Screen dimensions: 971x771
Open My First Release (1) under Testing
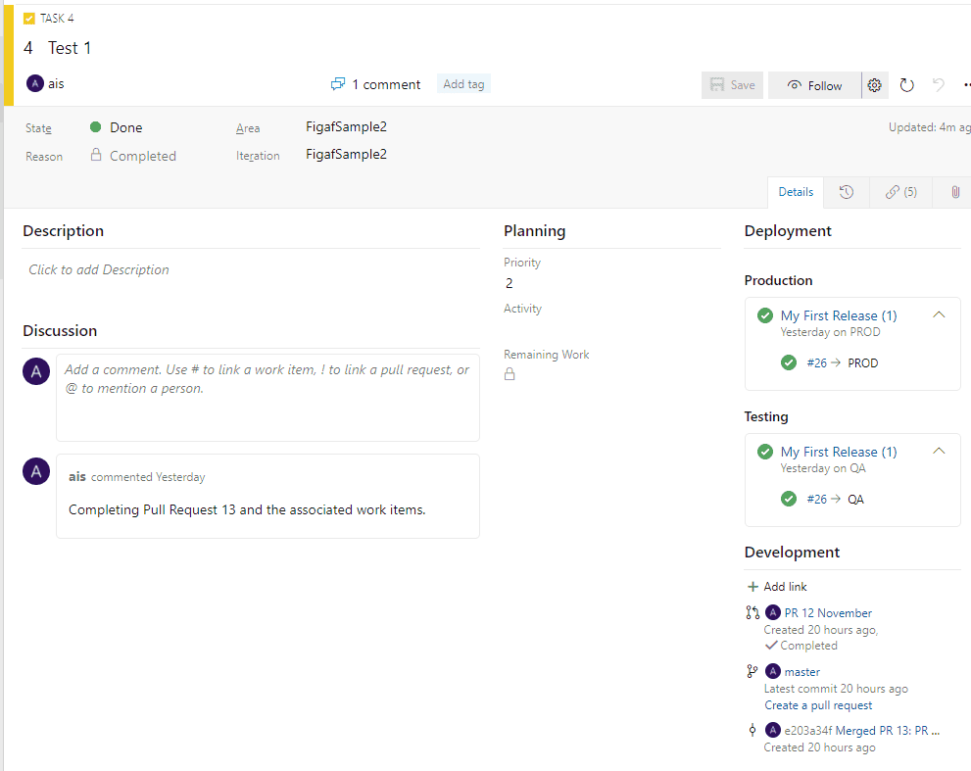click(x=838, y=452)
